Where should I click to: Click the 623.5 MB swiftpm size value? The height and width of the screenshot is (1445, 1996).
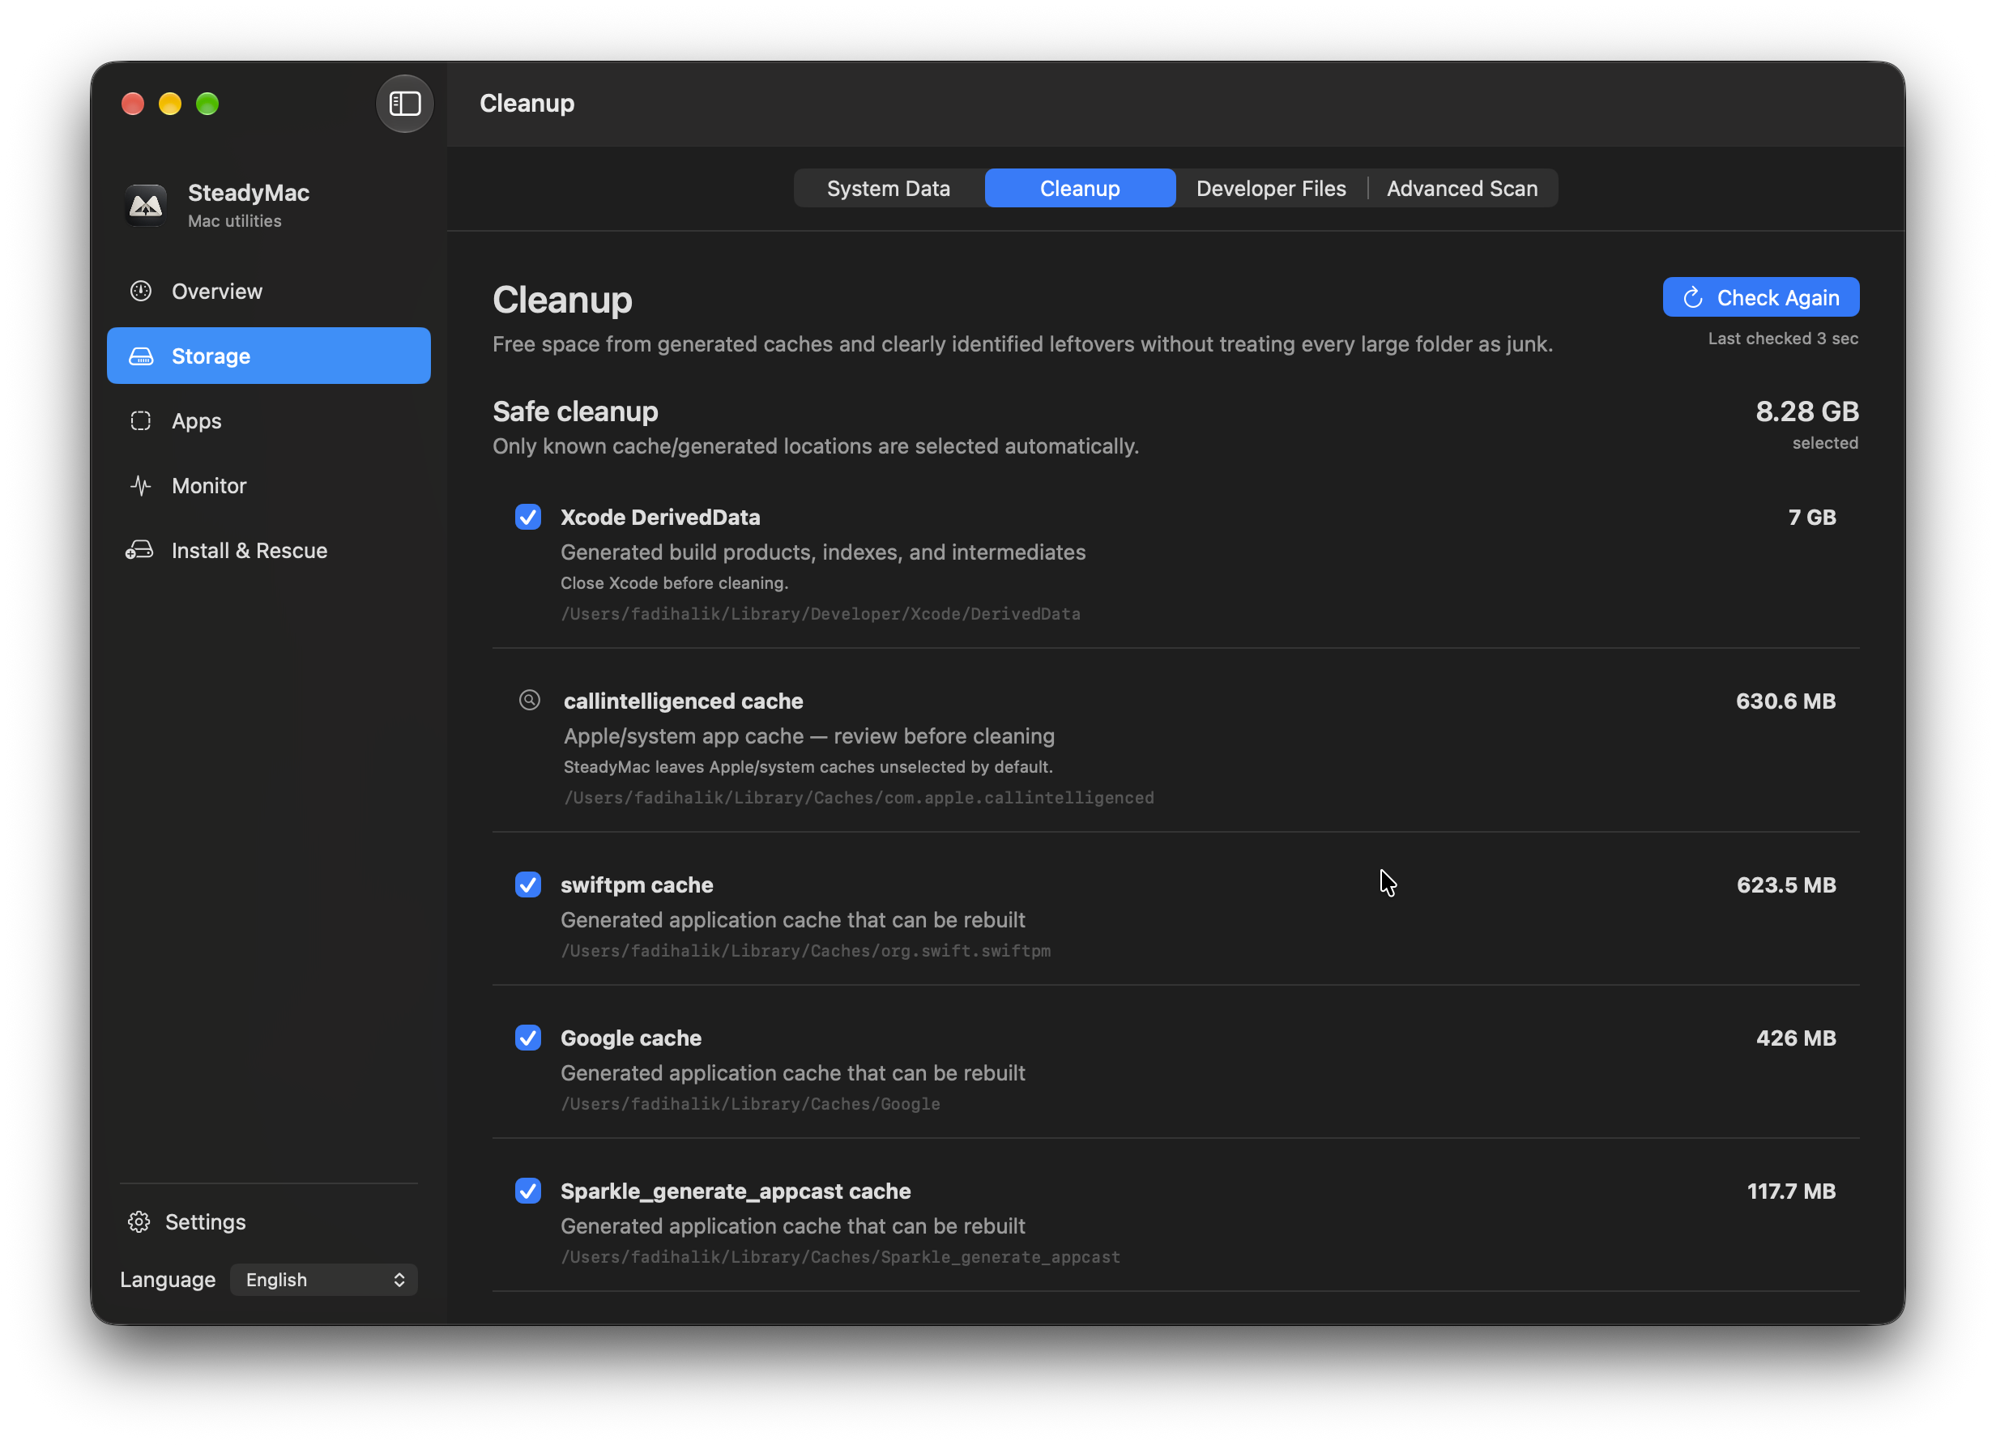pyautogui.click(x=1786, y=884)
